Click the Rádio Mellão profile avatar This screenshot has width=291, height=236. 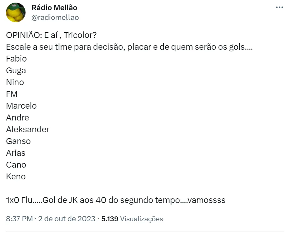16,12
